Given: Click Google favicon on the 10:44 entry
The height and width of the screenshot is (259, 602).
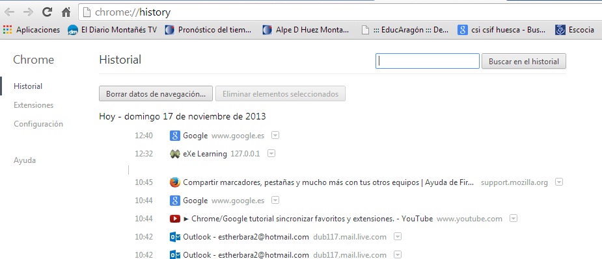Looking at the screenshot, I should 174,201.
